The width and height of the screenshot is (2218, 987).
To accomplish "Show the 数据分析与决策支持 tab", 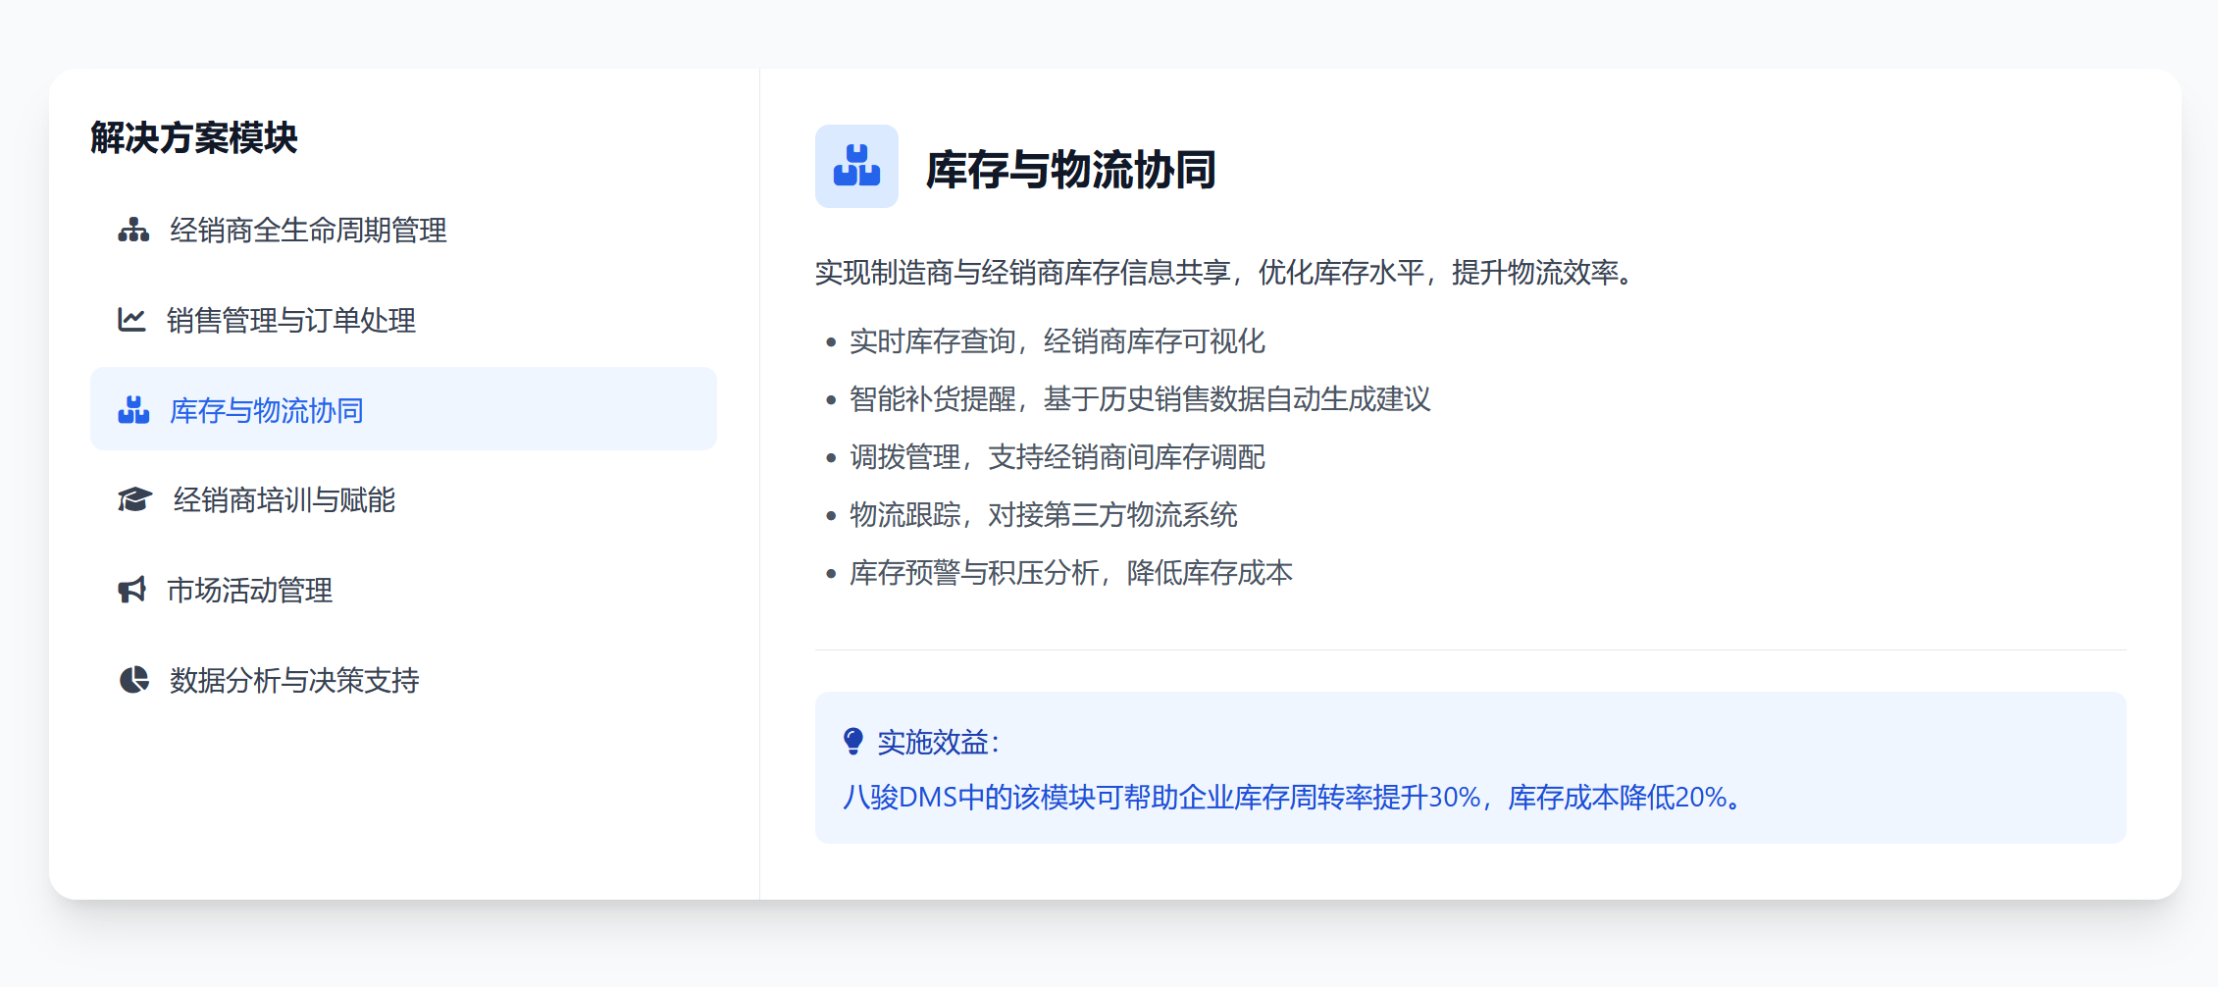I will (294, 680).
